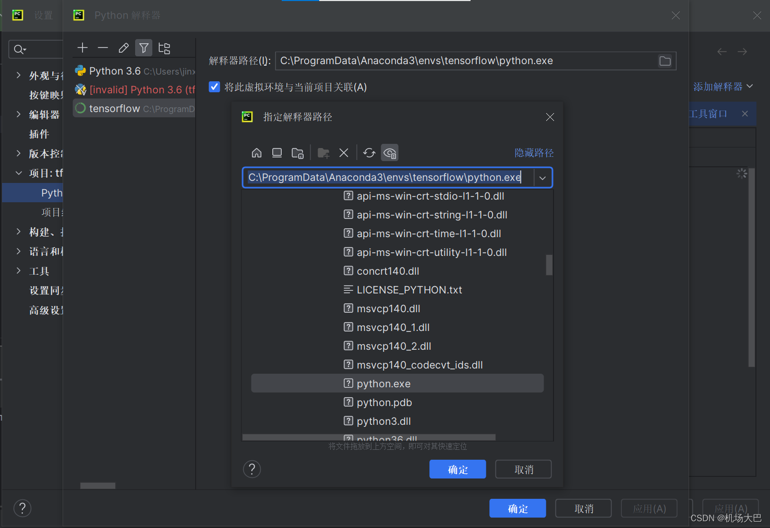Expand the Build settings category

[x=19, y=231]
